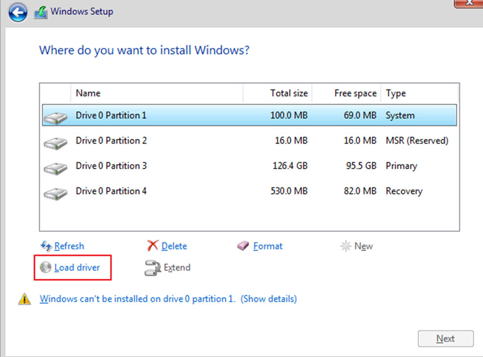Choose the Delete link
The height and width of the screenshot is (357, 483).
174,246
